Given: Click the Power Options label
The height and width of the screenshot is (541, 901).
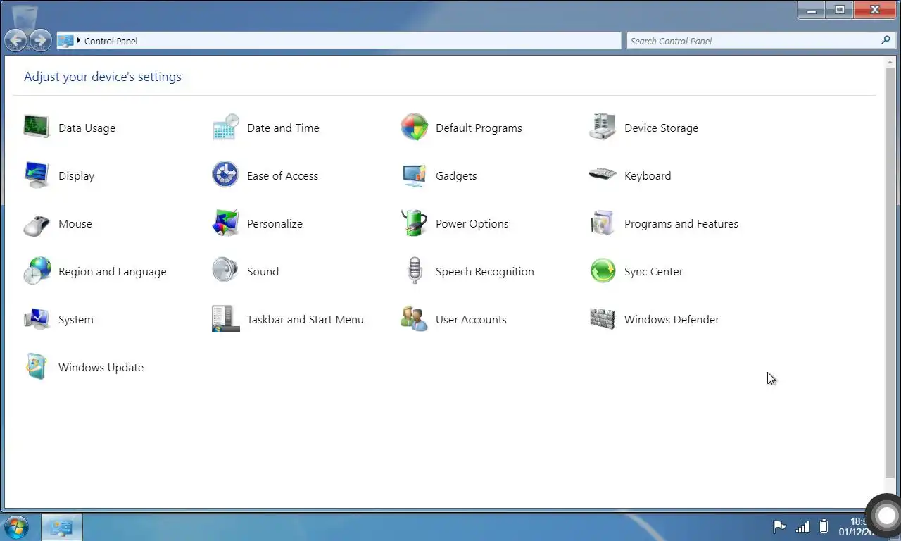Looking at the screenshot, I should pyautogui.click(x=472, y=224).
